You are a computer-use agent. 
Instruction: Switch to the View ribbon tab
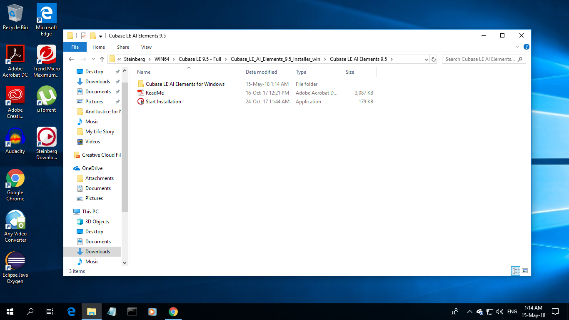[146, 47]
